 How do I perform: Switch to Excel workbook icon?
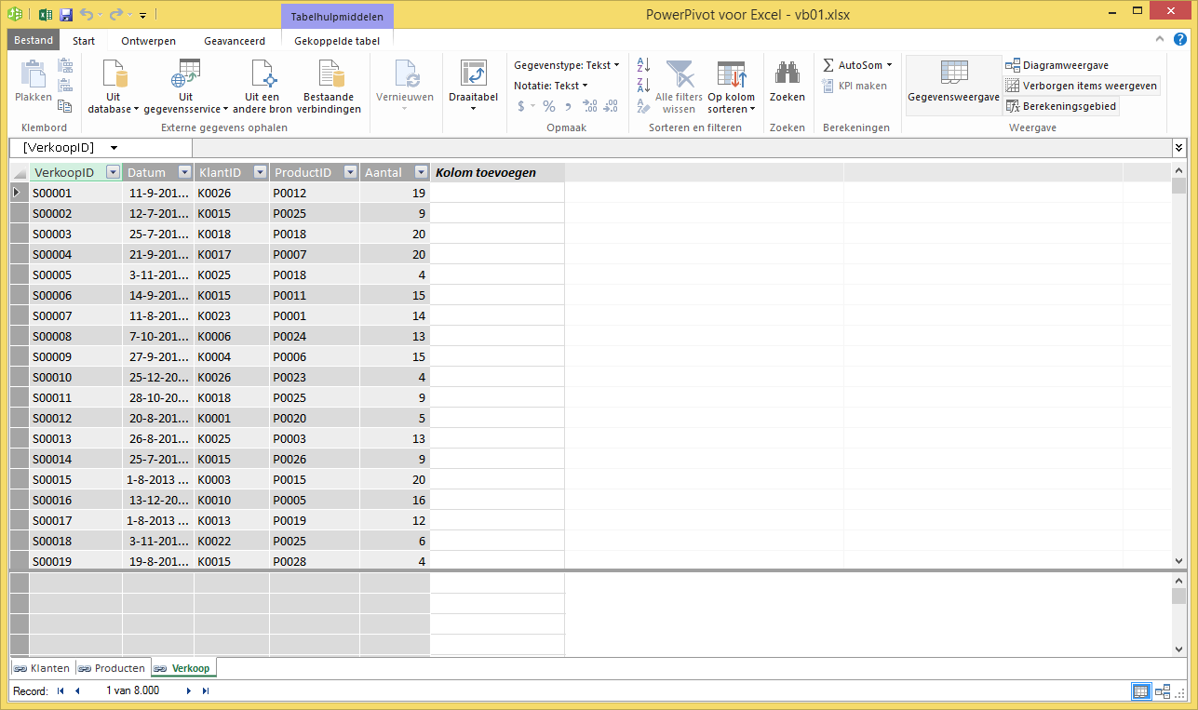(45, 15)
